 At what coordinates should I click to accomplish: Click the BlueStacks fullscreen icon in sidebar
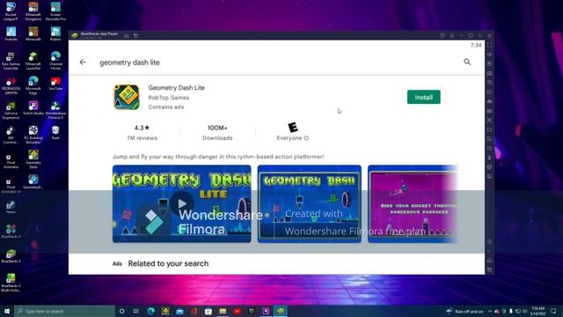coord(489,45)
